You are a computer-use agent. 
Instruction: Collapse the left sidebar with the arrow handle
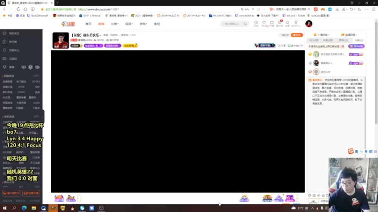[43, 117]
